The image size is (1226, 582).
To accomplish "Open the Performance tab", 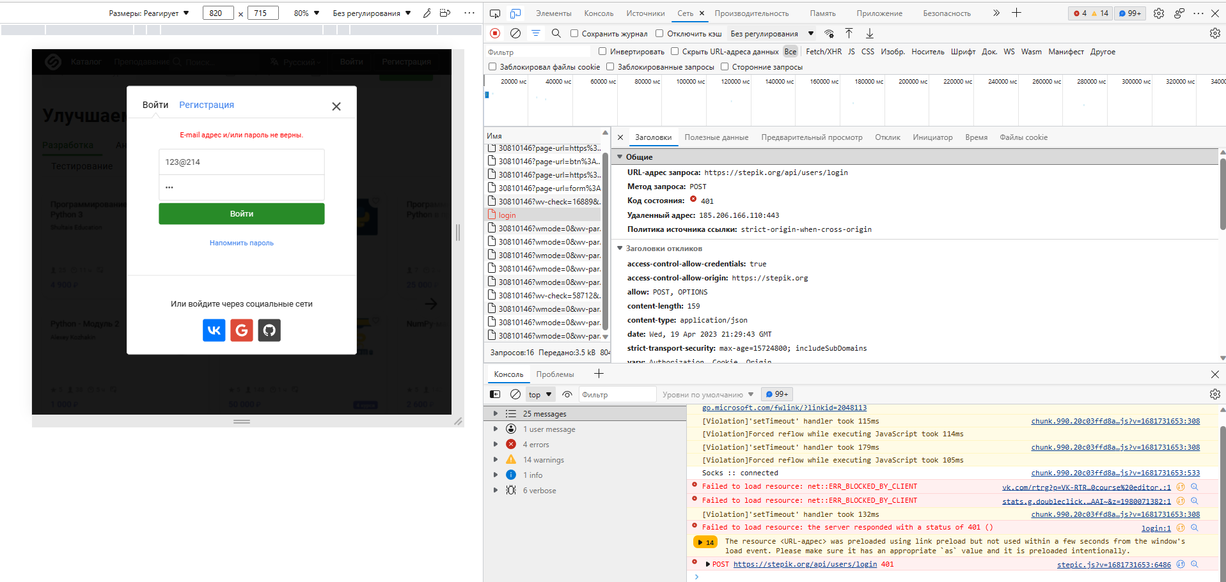I will coord(751,13).
